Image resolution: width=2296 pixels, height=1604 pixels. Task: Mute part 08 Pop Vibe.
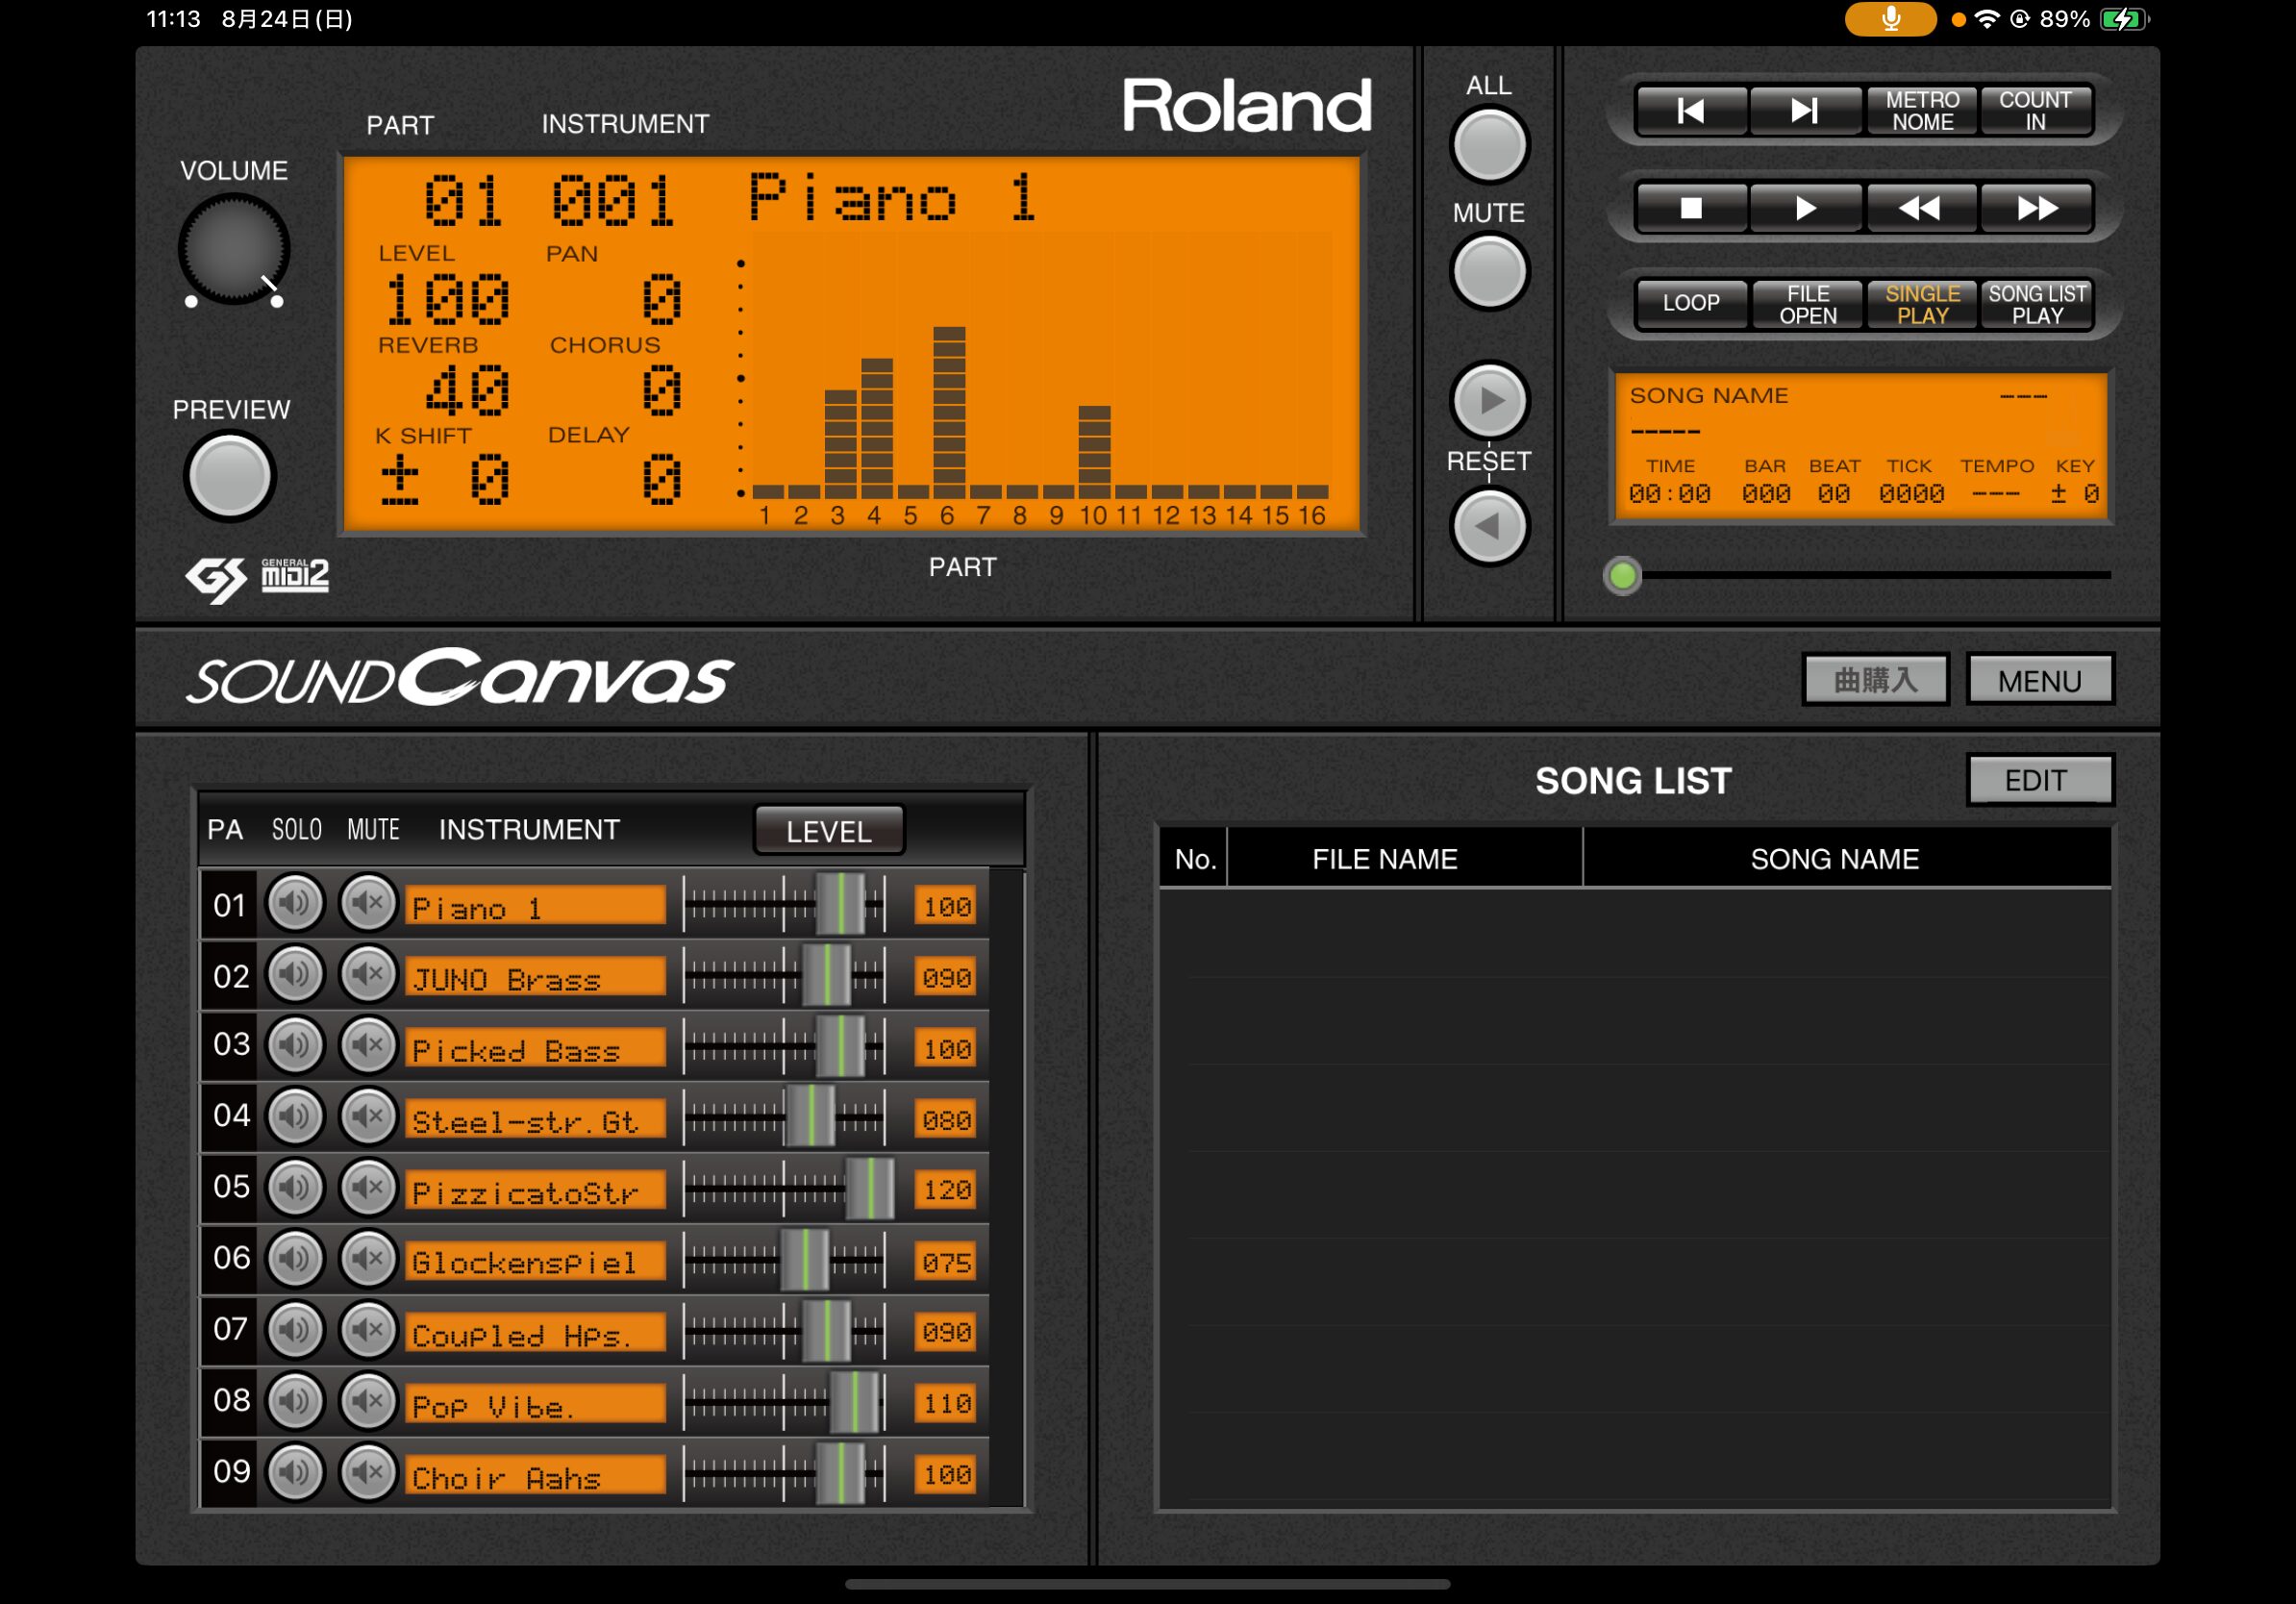click(x=368, y=1401)
